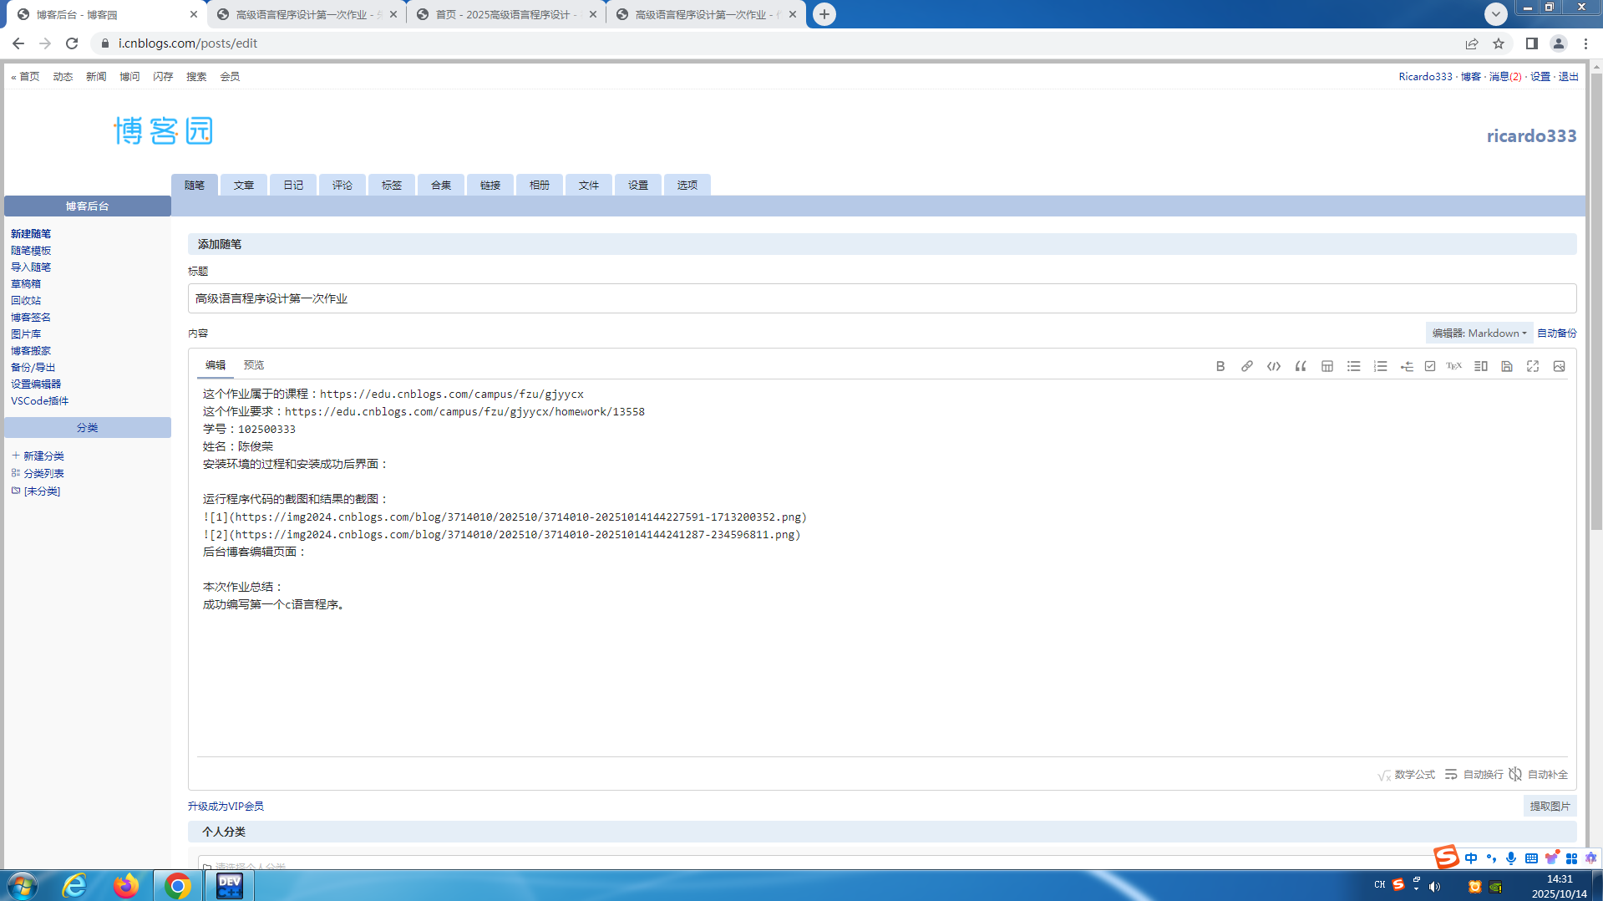
Task: Open the Chrome side panel icon
Action: coord(1532,43)
